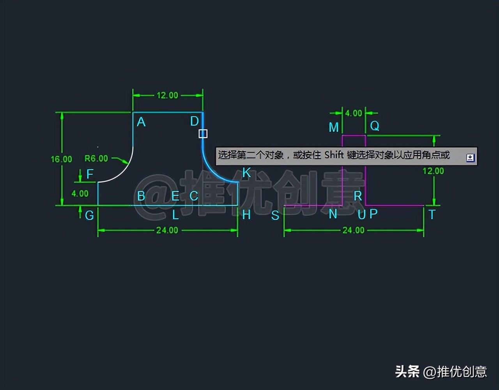Click the 24.00 dimension below G and H
This screenshot has height=390, width=499.
click(167, 230)
